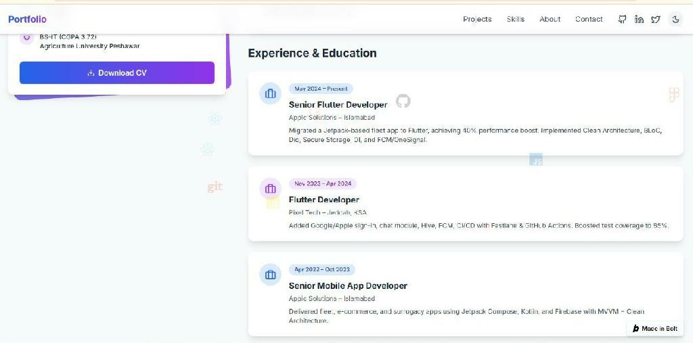
Task: Jump to the Contact section
Action: [x=589, y=19]
